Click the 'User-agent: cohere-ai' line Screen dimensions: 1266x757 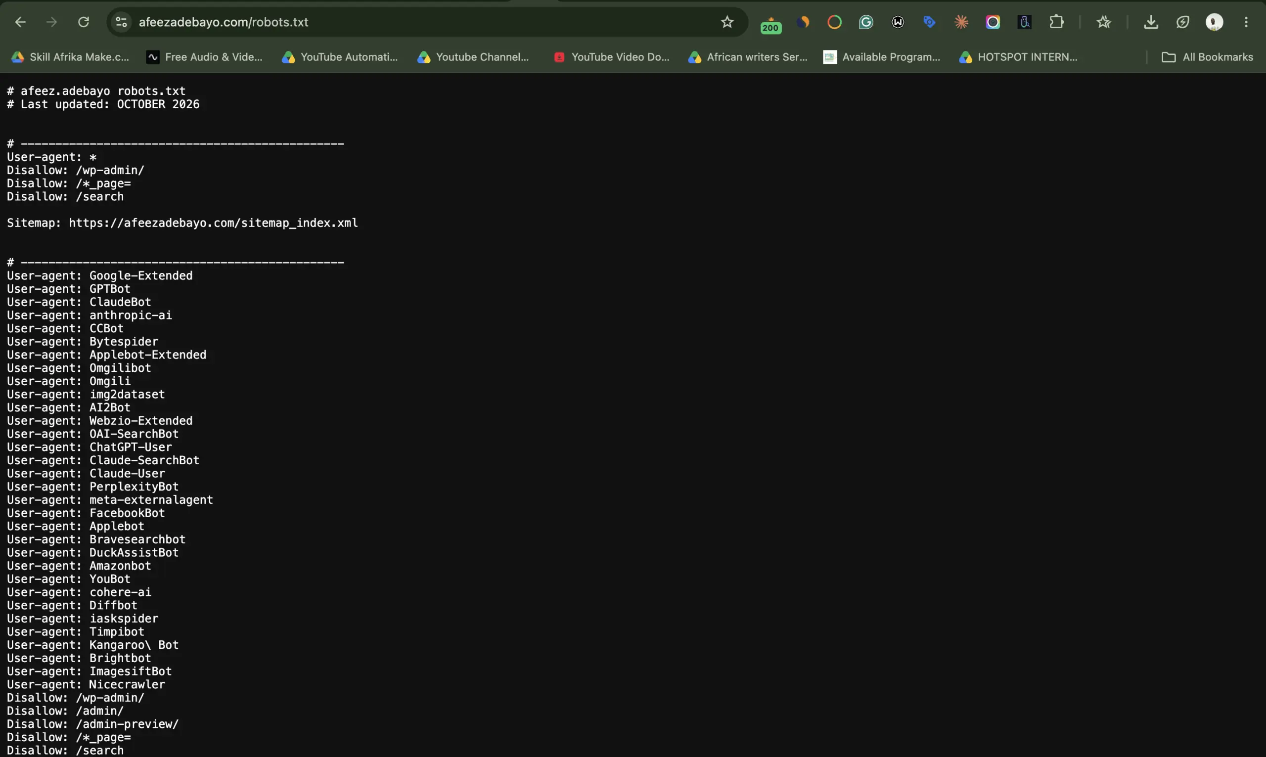coord(79,592)
